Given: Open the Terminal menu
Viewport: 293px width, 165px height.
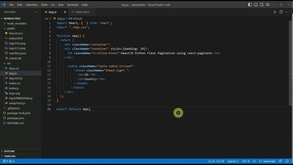Looking at the screenshot, I should [72, 5].
